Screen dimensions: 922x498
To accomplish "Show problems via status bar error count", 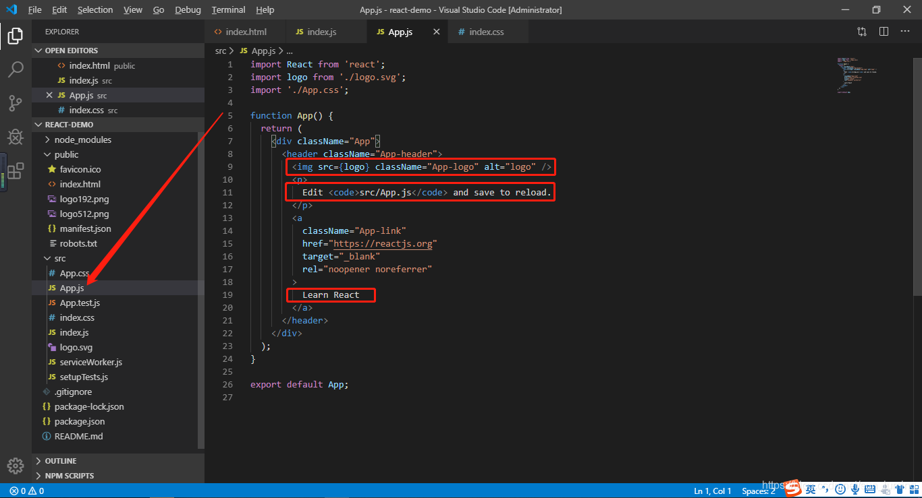I will click(x=27, y=491).
